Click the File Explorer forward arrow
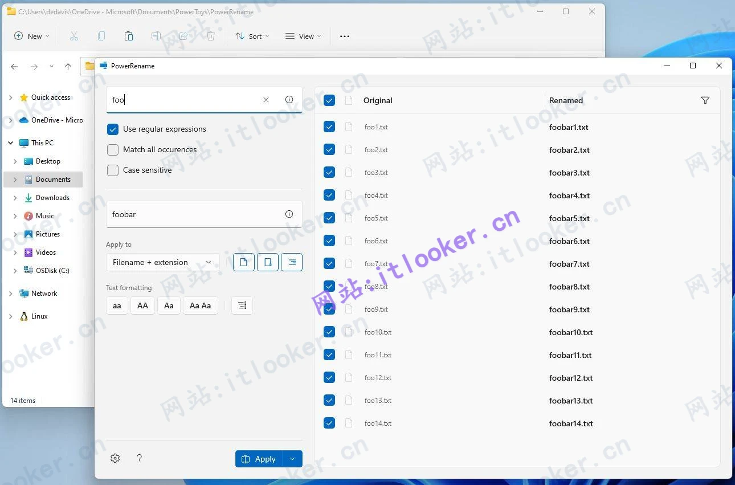Viewport: 735px width, 485px height. tap(34, 67)
